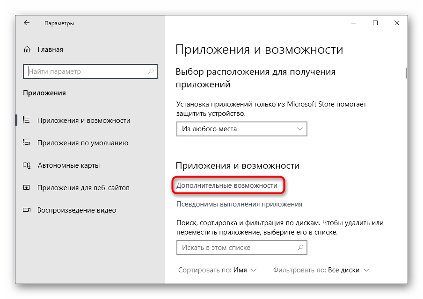Expand the Фильтровать по: Все диски dropdown
Image resolution: width=423 pixels, height=299 pixels.
tap(321, 270)
